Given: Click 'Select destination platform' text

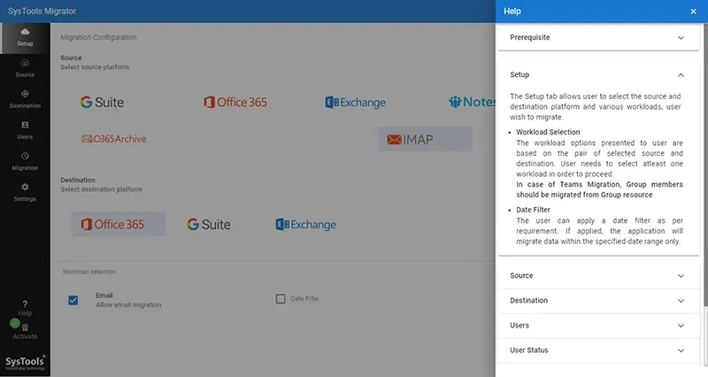Looking at the screenshot, I should tap(101, 189).
